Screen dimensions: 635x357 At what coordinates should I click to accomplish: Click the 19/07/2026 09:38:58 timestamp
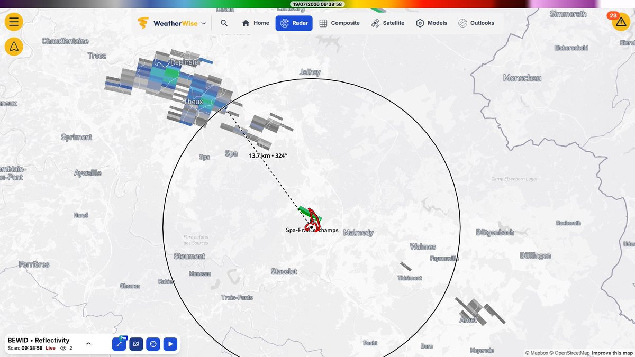[x=317, y=4]
